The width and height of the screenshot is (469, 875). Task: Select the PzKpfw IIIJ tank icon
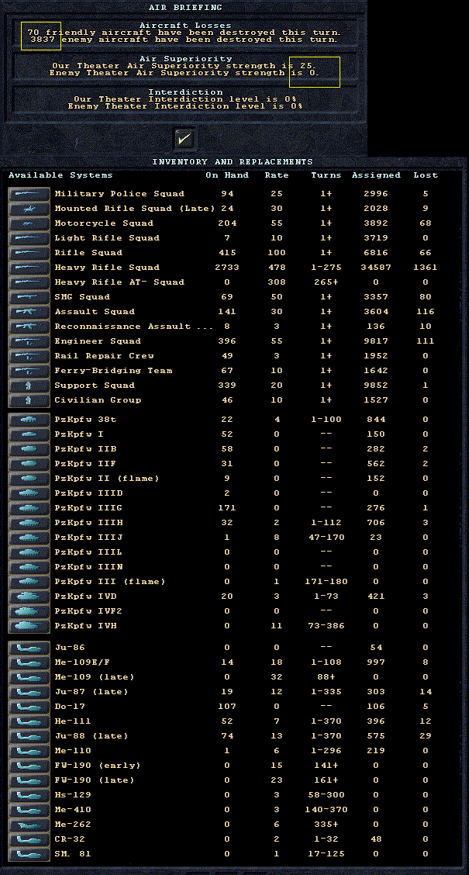(29, 538)
